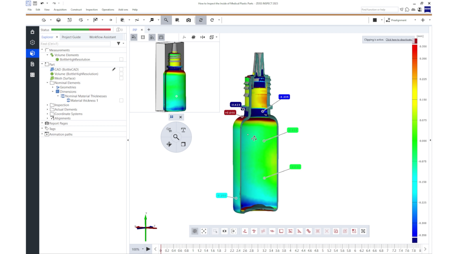Switch to the Workflow Assistant tab
Viewport: 452px width, 254px height.
click(102, 37)
